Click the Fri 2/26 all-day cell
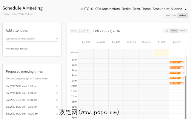This screenshot has width=191, height=119. pos(161,52)
